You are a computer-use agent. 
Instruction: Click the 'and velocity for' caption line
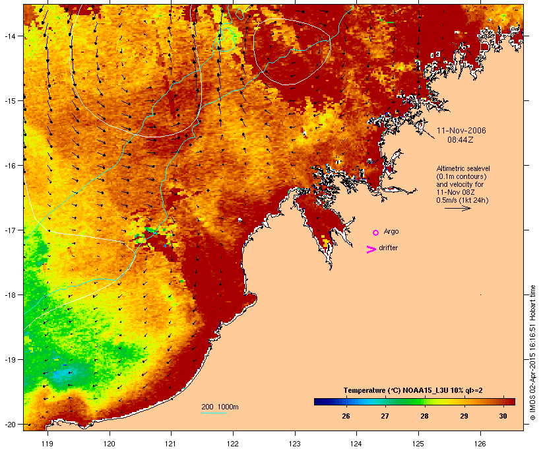[460, 184]
